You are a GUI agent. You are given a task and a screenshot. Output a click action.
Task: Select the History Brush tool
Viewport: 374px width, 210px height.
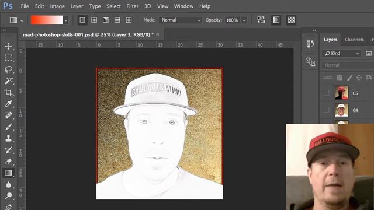coord(9,150)
